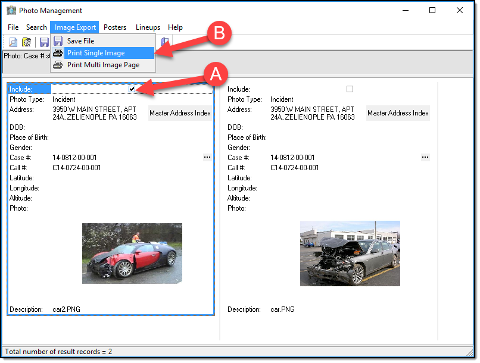This screenshot has height=363, width=480.
Task: Uncheck Include checkbox for car2.PNG record
Action: (x=132, y=89)
